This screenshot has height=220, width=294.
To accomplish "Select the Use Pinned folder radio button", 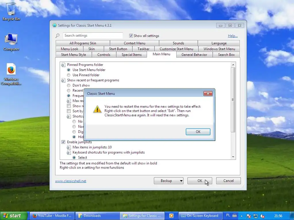I will 69,75.
